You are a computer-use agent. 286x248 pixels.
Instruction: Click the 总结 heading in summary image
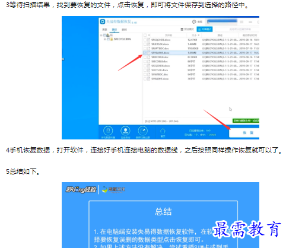[x=163, y=212]
